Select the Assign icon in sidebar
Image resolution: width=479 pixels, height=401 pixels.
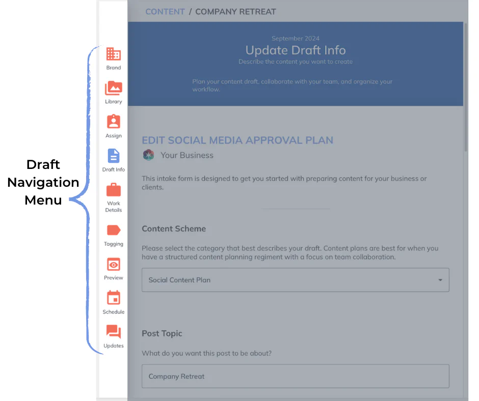(x=113, y=122)
